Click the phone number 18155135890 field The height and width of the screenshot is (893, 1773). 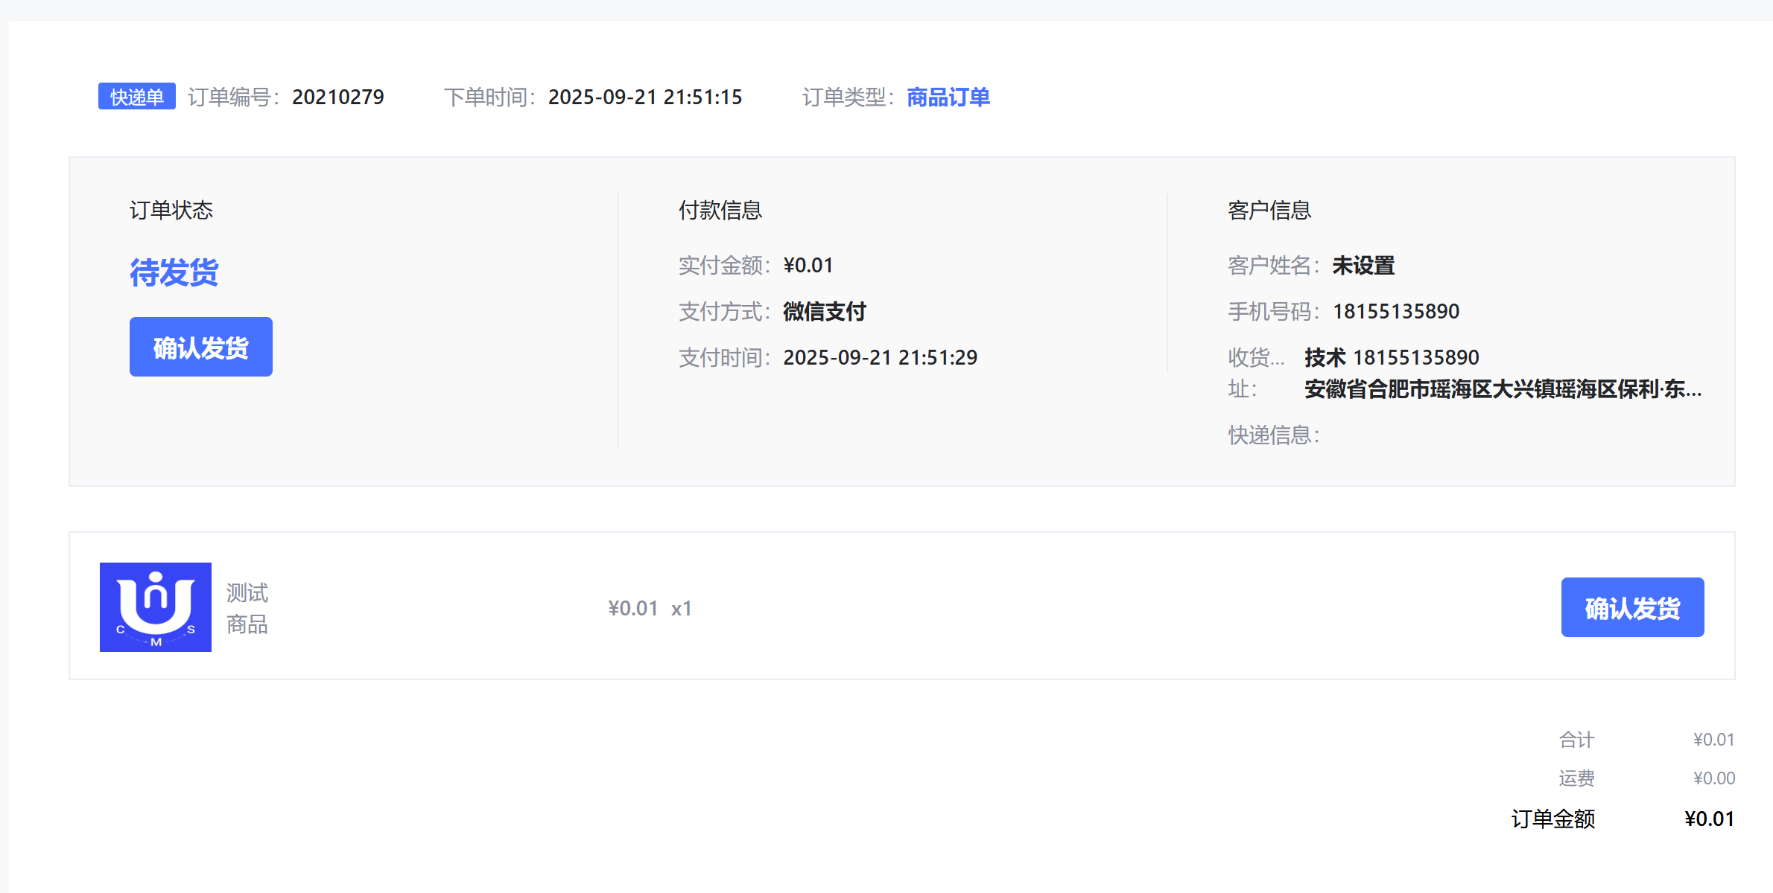coord(1395,311)
